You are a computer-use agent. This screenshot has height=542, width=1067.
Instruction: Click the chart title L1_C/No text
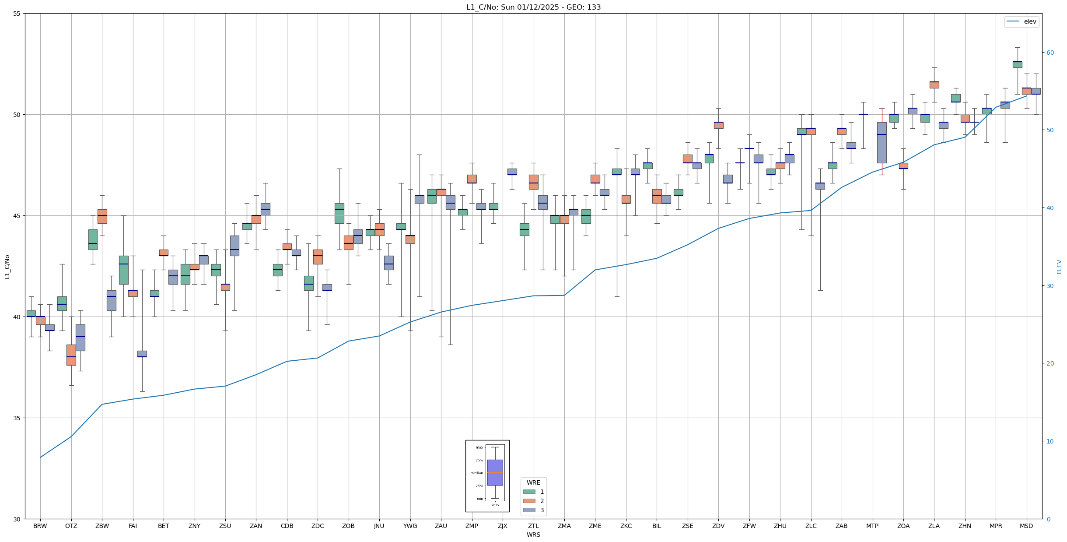[533, 7]
